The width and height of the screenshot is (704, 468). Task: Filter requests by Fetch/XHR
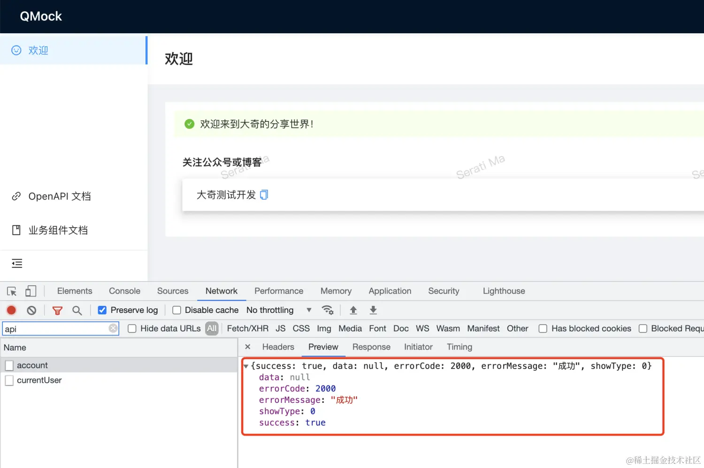coord(248,328)
